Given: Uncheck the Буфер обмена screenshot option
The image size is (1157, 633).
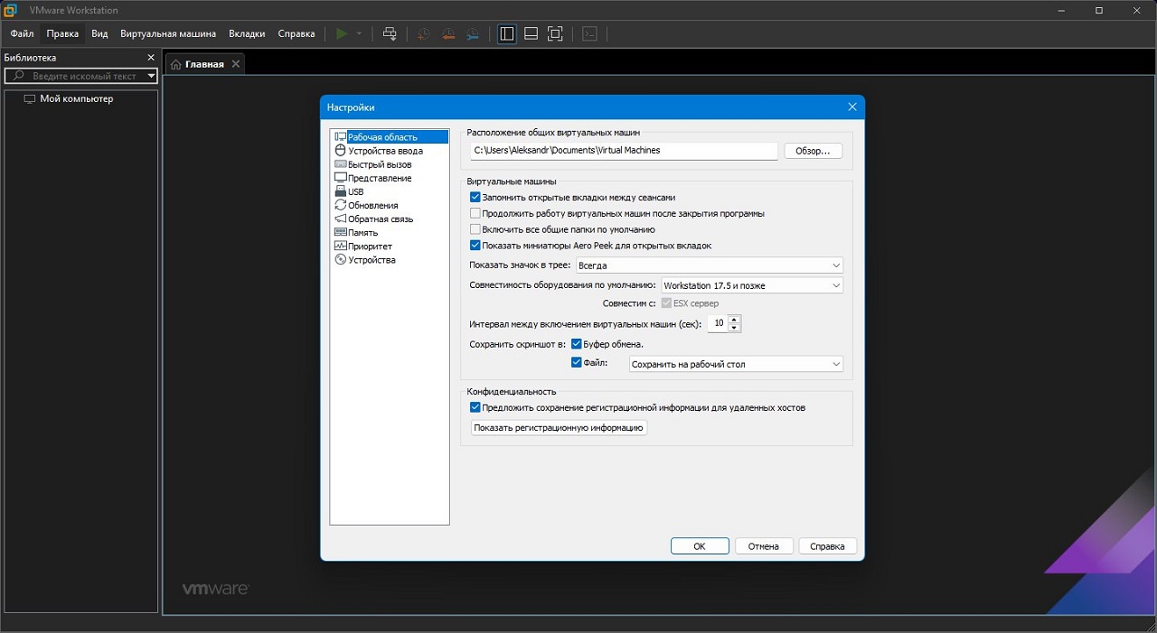Looking at the screenshot, I should 577,344.
